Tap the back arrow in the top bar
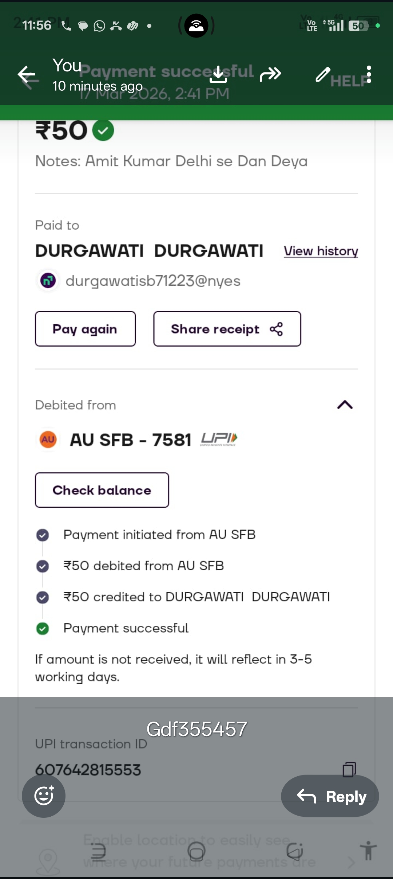The width and height of the screenshot is (393, 879). 27,75
